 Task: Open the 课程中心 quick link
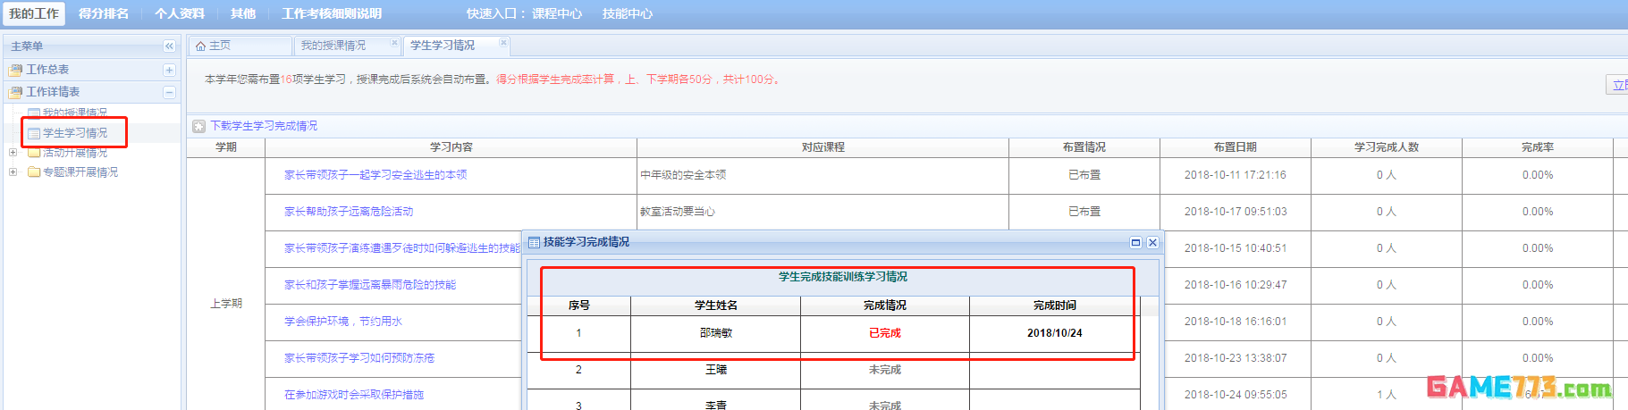[557, 13]
